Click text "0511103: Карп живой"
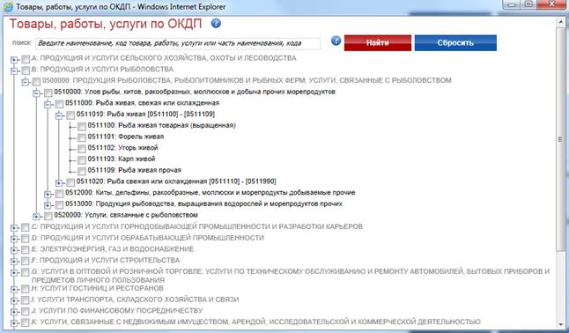This screenshot has height=333, width=569. [122, 159]
